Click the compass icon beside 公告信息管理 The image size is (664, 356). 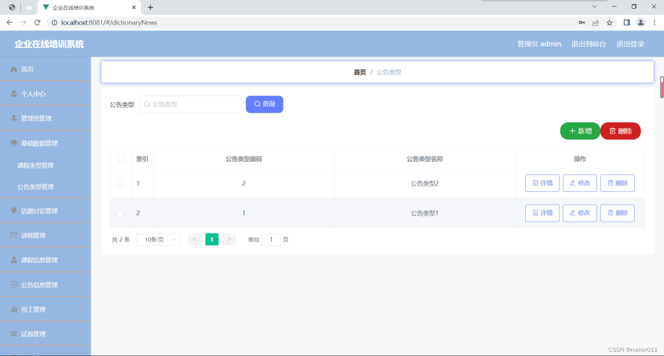coord(14,284)
